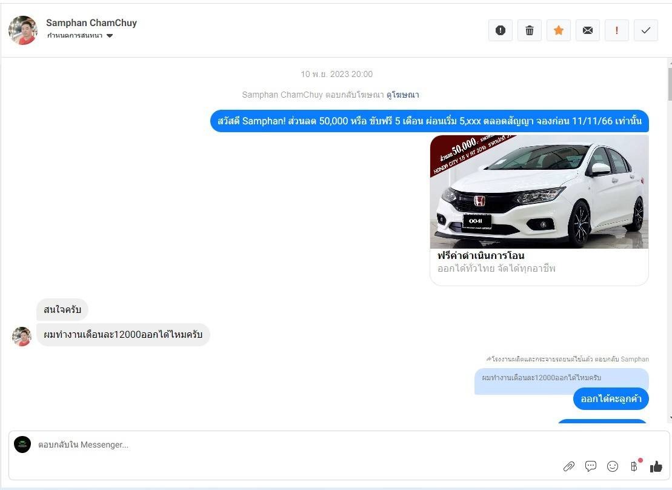The image size is (672, 490).
Task: Click the ฟรีค่าดำเนินการโอน ad title
Action: [481, 256]
